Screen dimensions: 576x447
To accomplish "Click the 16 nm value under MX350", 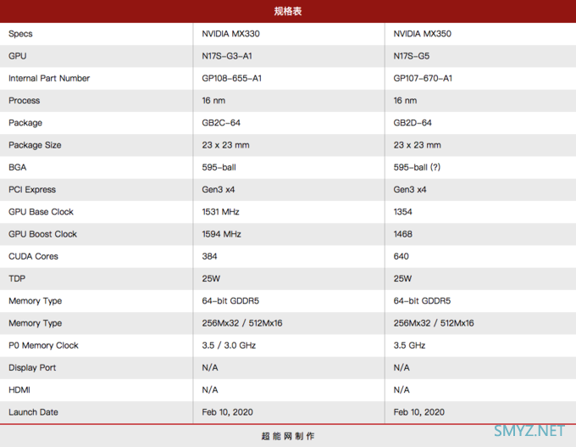I will coord(405,100).
